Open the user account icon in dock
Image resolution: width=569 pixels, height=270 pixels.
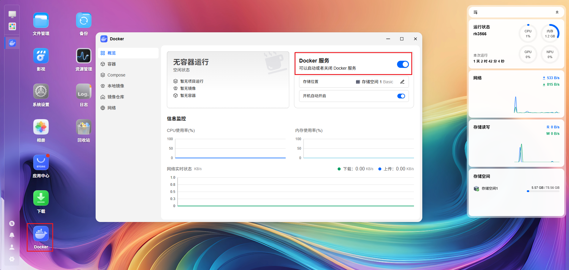point(12,247)
